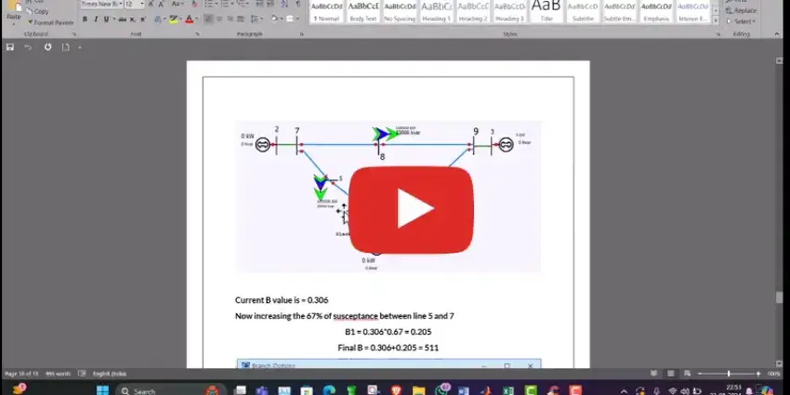The width and height of the screenshot is (790, 395).
Task: Click Replace in the Editing group
Action: point(741,10)
